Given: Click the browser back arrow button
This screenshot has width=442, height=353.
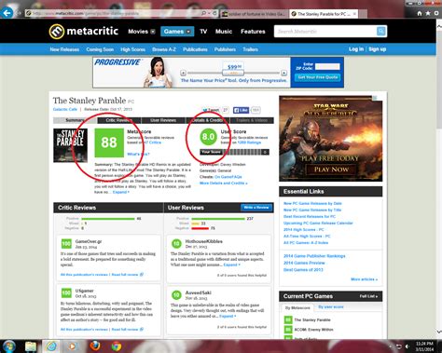Looking at the screenshot, I should [x=7, y=13].
